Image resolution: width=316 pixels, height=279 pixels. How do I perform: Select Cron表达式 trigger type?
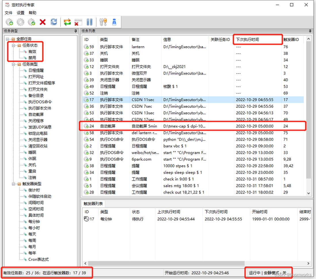[39, 259]
